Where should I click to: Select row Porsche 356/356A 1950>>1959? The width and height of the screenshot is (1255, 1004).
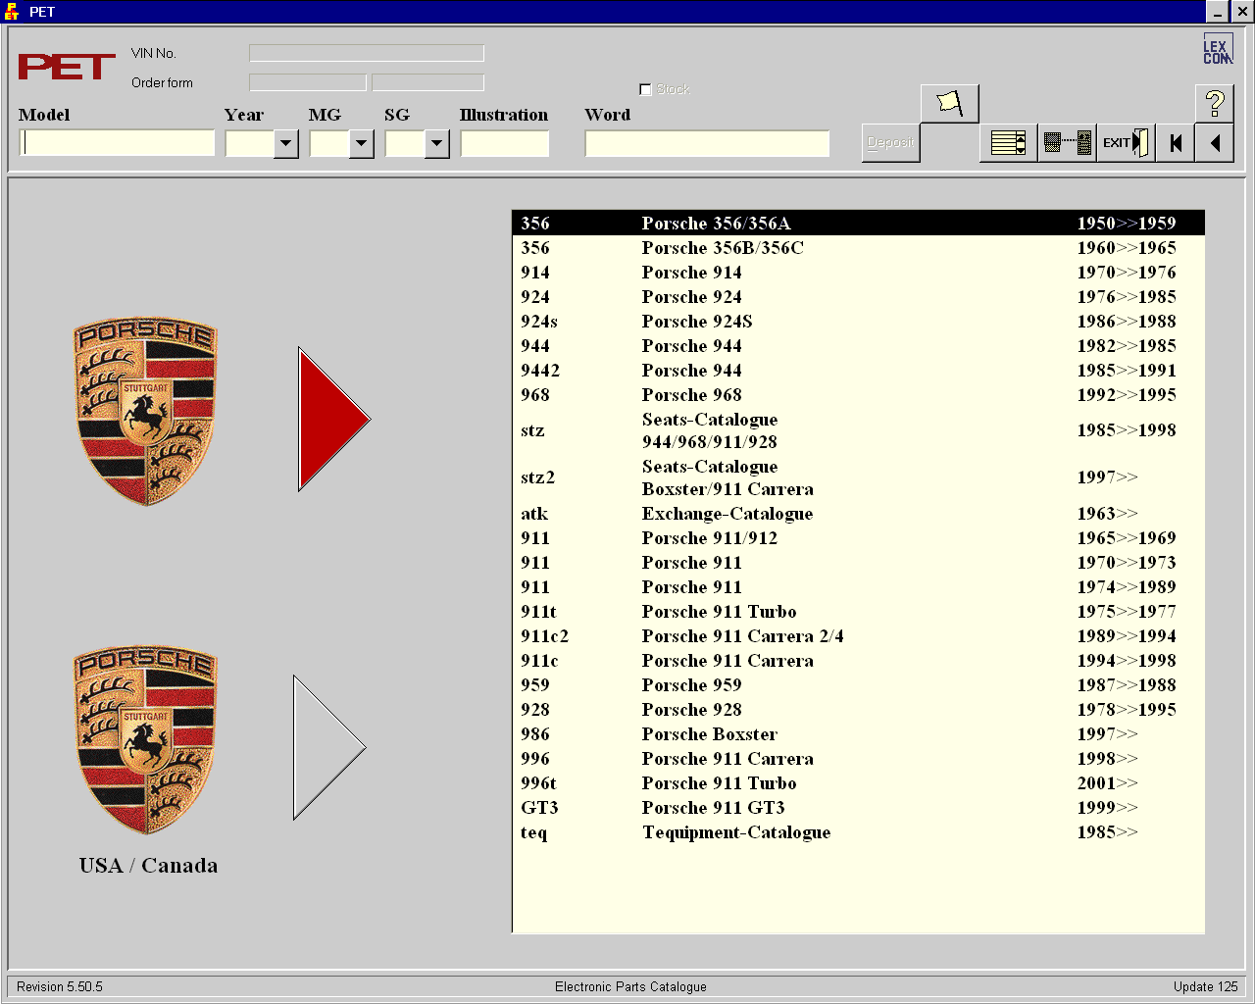tap(858, 224)
